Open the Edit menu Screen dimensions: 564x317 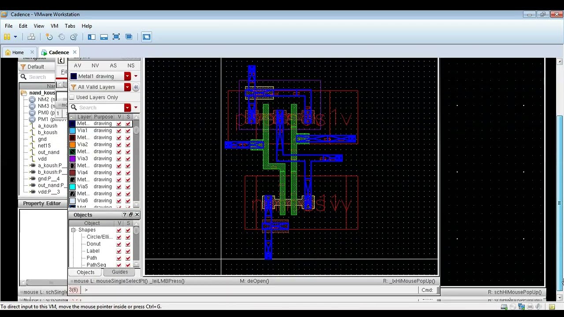23,26
